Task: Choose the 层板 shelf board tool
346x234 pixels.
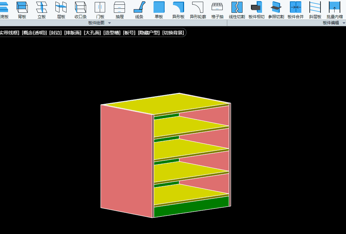Action: pos(61,9)
